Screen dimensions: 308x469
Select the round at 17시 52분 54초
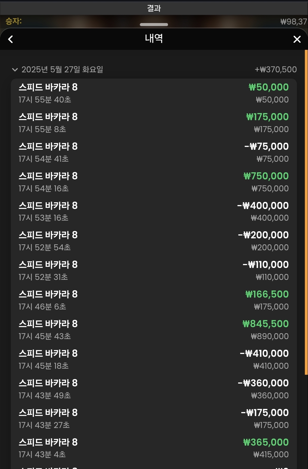(154, 241)
